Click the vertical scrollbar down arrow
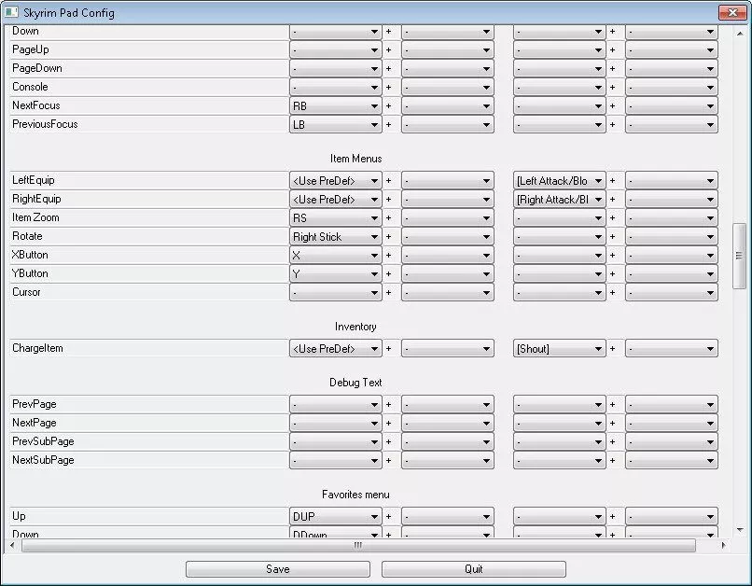752x586 pixels. (740, 530)
